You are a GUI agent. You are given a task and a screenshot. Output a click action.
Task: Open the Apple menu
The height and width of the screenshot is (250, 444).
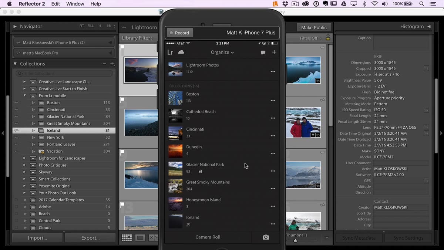point(10,4)
